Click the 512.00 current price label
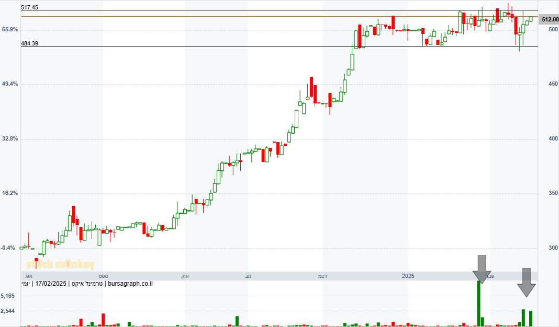This screenshot has width=559, height=327. [549, 19]
